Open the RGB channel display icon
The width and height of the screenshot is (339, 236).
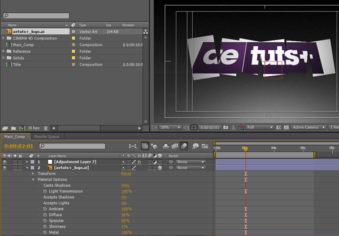pyautogui.click(x=241, y=128)
